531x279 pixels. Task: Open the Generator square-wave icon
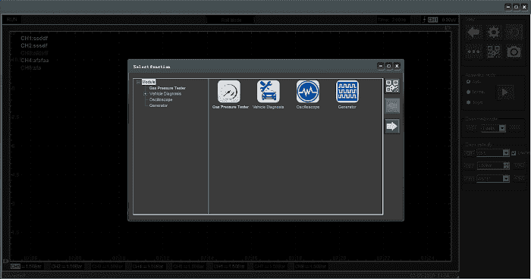(x=347, y=92)
